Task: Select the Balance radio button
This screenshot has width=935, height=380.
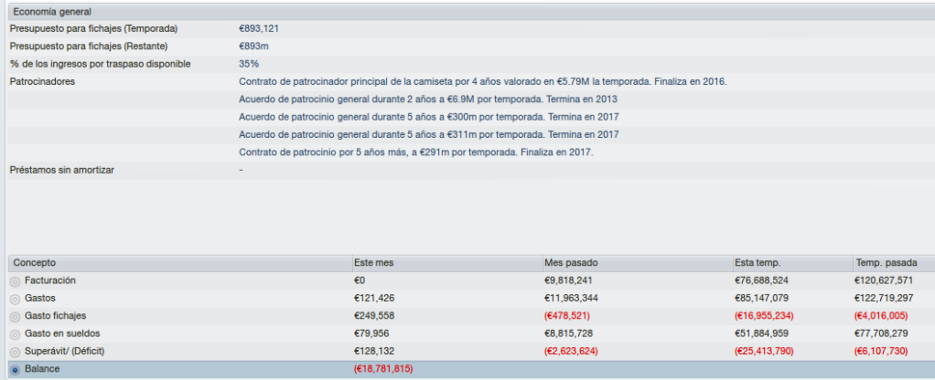Action: pyautogui.click(x=16, y=370)
